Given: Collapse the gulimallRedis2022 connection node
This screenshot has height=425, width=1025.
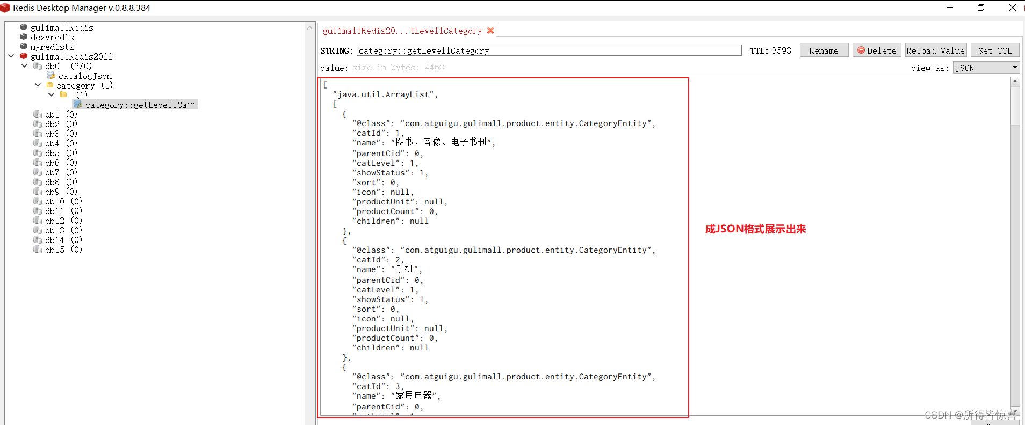Looking at the screenshot, I should pos(11,56).
